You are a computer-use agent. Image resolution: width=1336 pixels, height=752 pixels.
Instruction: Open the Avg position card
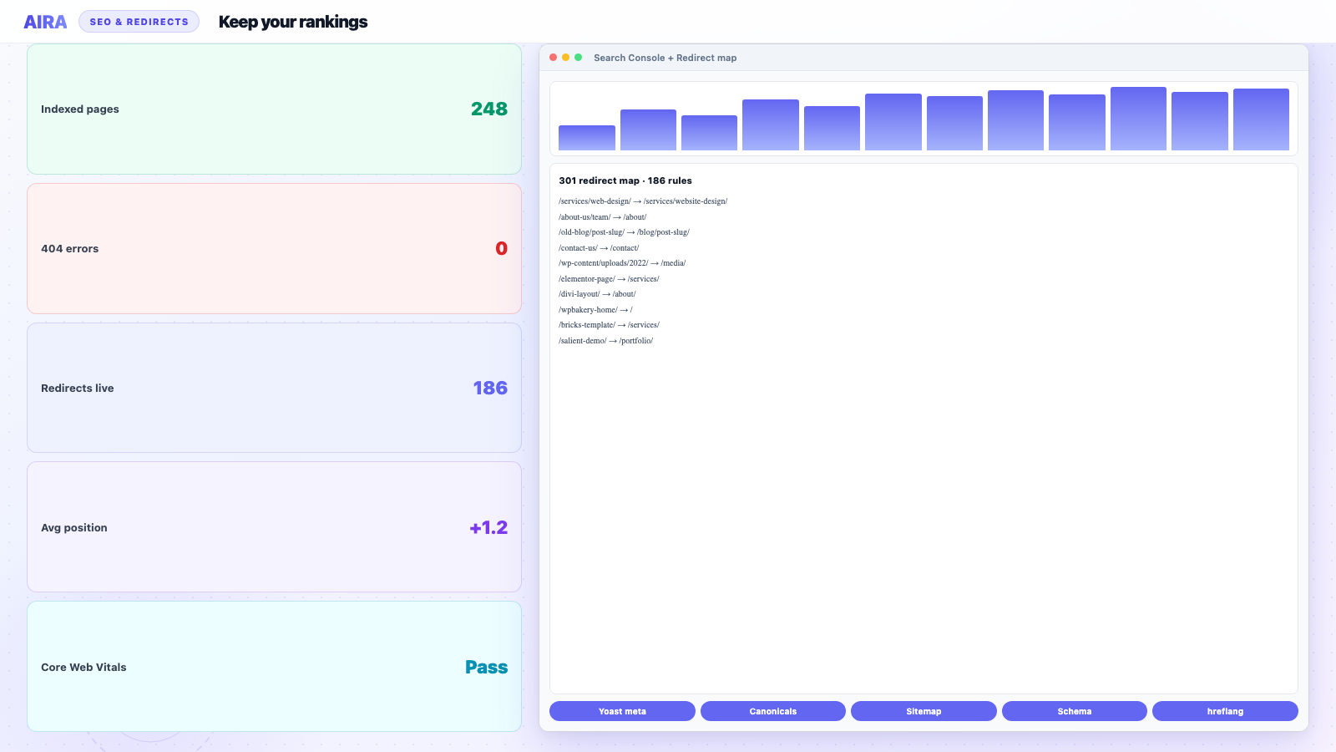point(274,527)
